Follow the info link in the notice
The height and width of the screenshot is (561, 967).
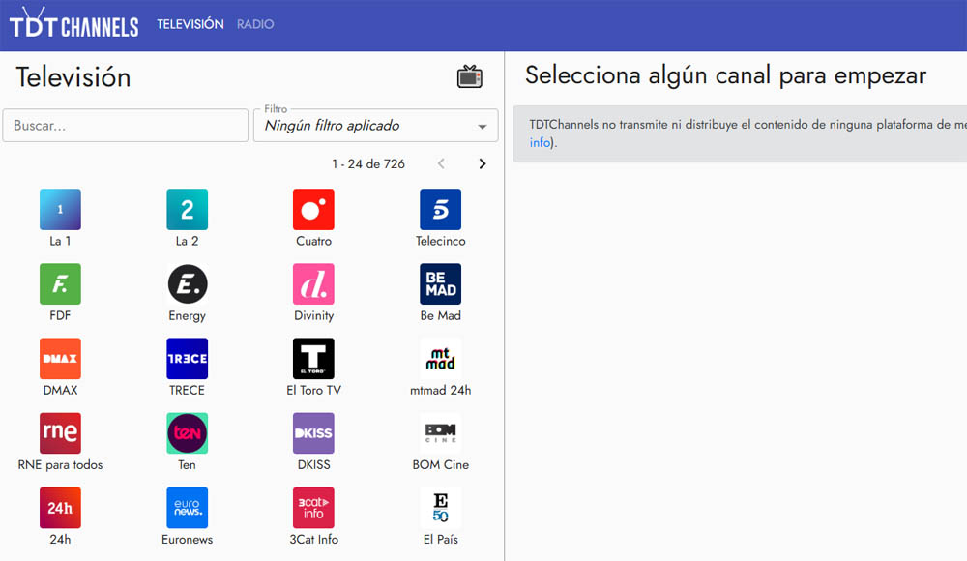[x=540, y=142]
